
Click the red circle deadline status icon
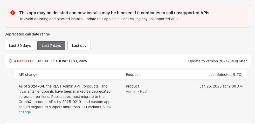[10, 61]
